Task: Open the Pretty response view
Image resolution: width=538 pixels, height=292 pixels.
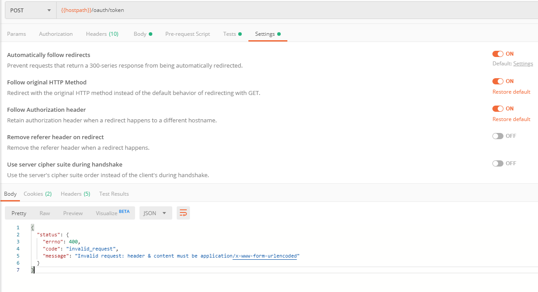Action: pos(18,213)
